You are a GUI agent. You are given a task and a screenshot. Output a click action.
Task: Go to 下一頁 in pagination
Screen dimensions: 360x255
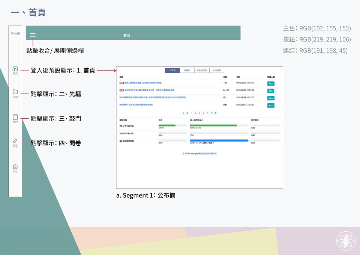coord(214,113)
